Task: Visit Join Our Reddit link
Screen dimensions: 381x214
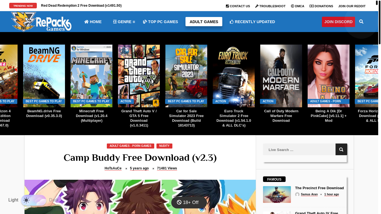Action: coord(352,6)
